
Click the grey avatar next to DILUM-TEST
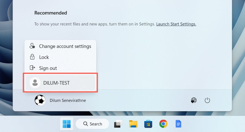click(35, 83)
